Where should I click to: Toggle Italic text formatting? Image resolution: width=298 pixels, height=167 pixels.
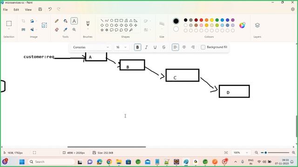tap(146, 47)
